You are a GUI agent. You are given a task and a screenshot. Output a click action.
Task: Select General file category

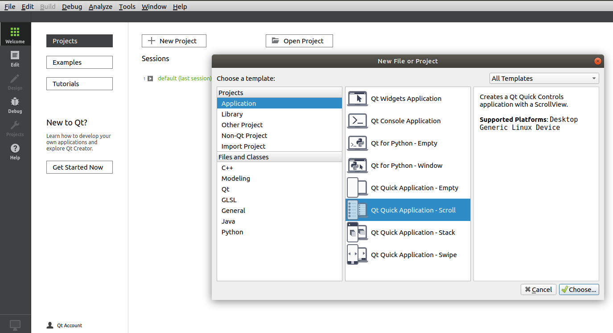click(280, 211)
